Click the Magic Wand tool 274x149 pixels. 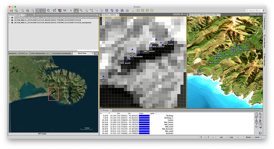click(x=133, y=10)
